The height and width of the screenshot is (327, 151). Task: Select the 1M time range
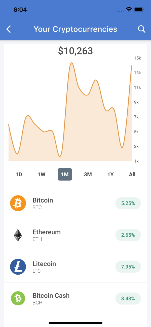click(x=65, y=174)
